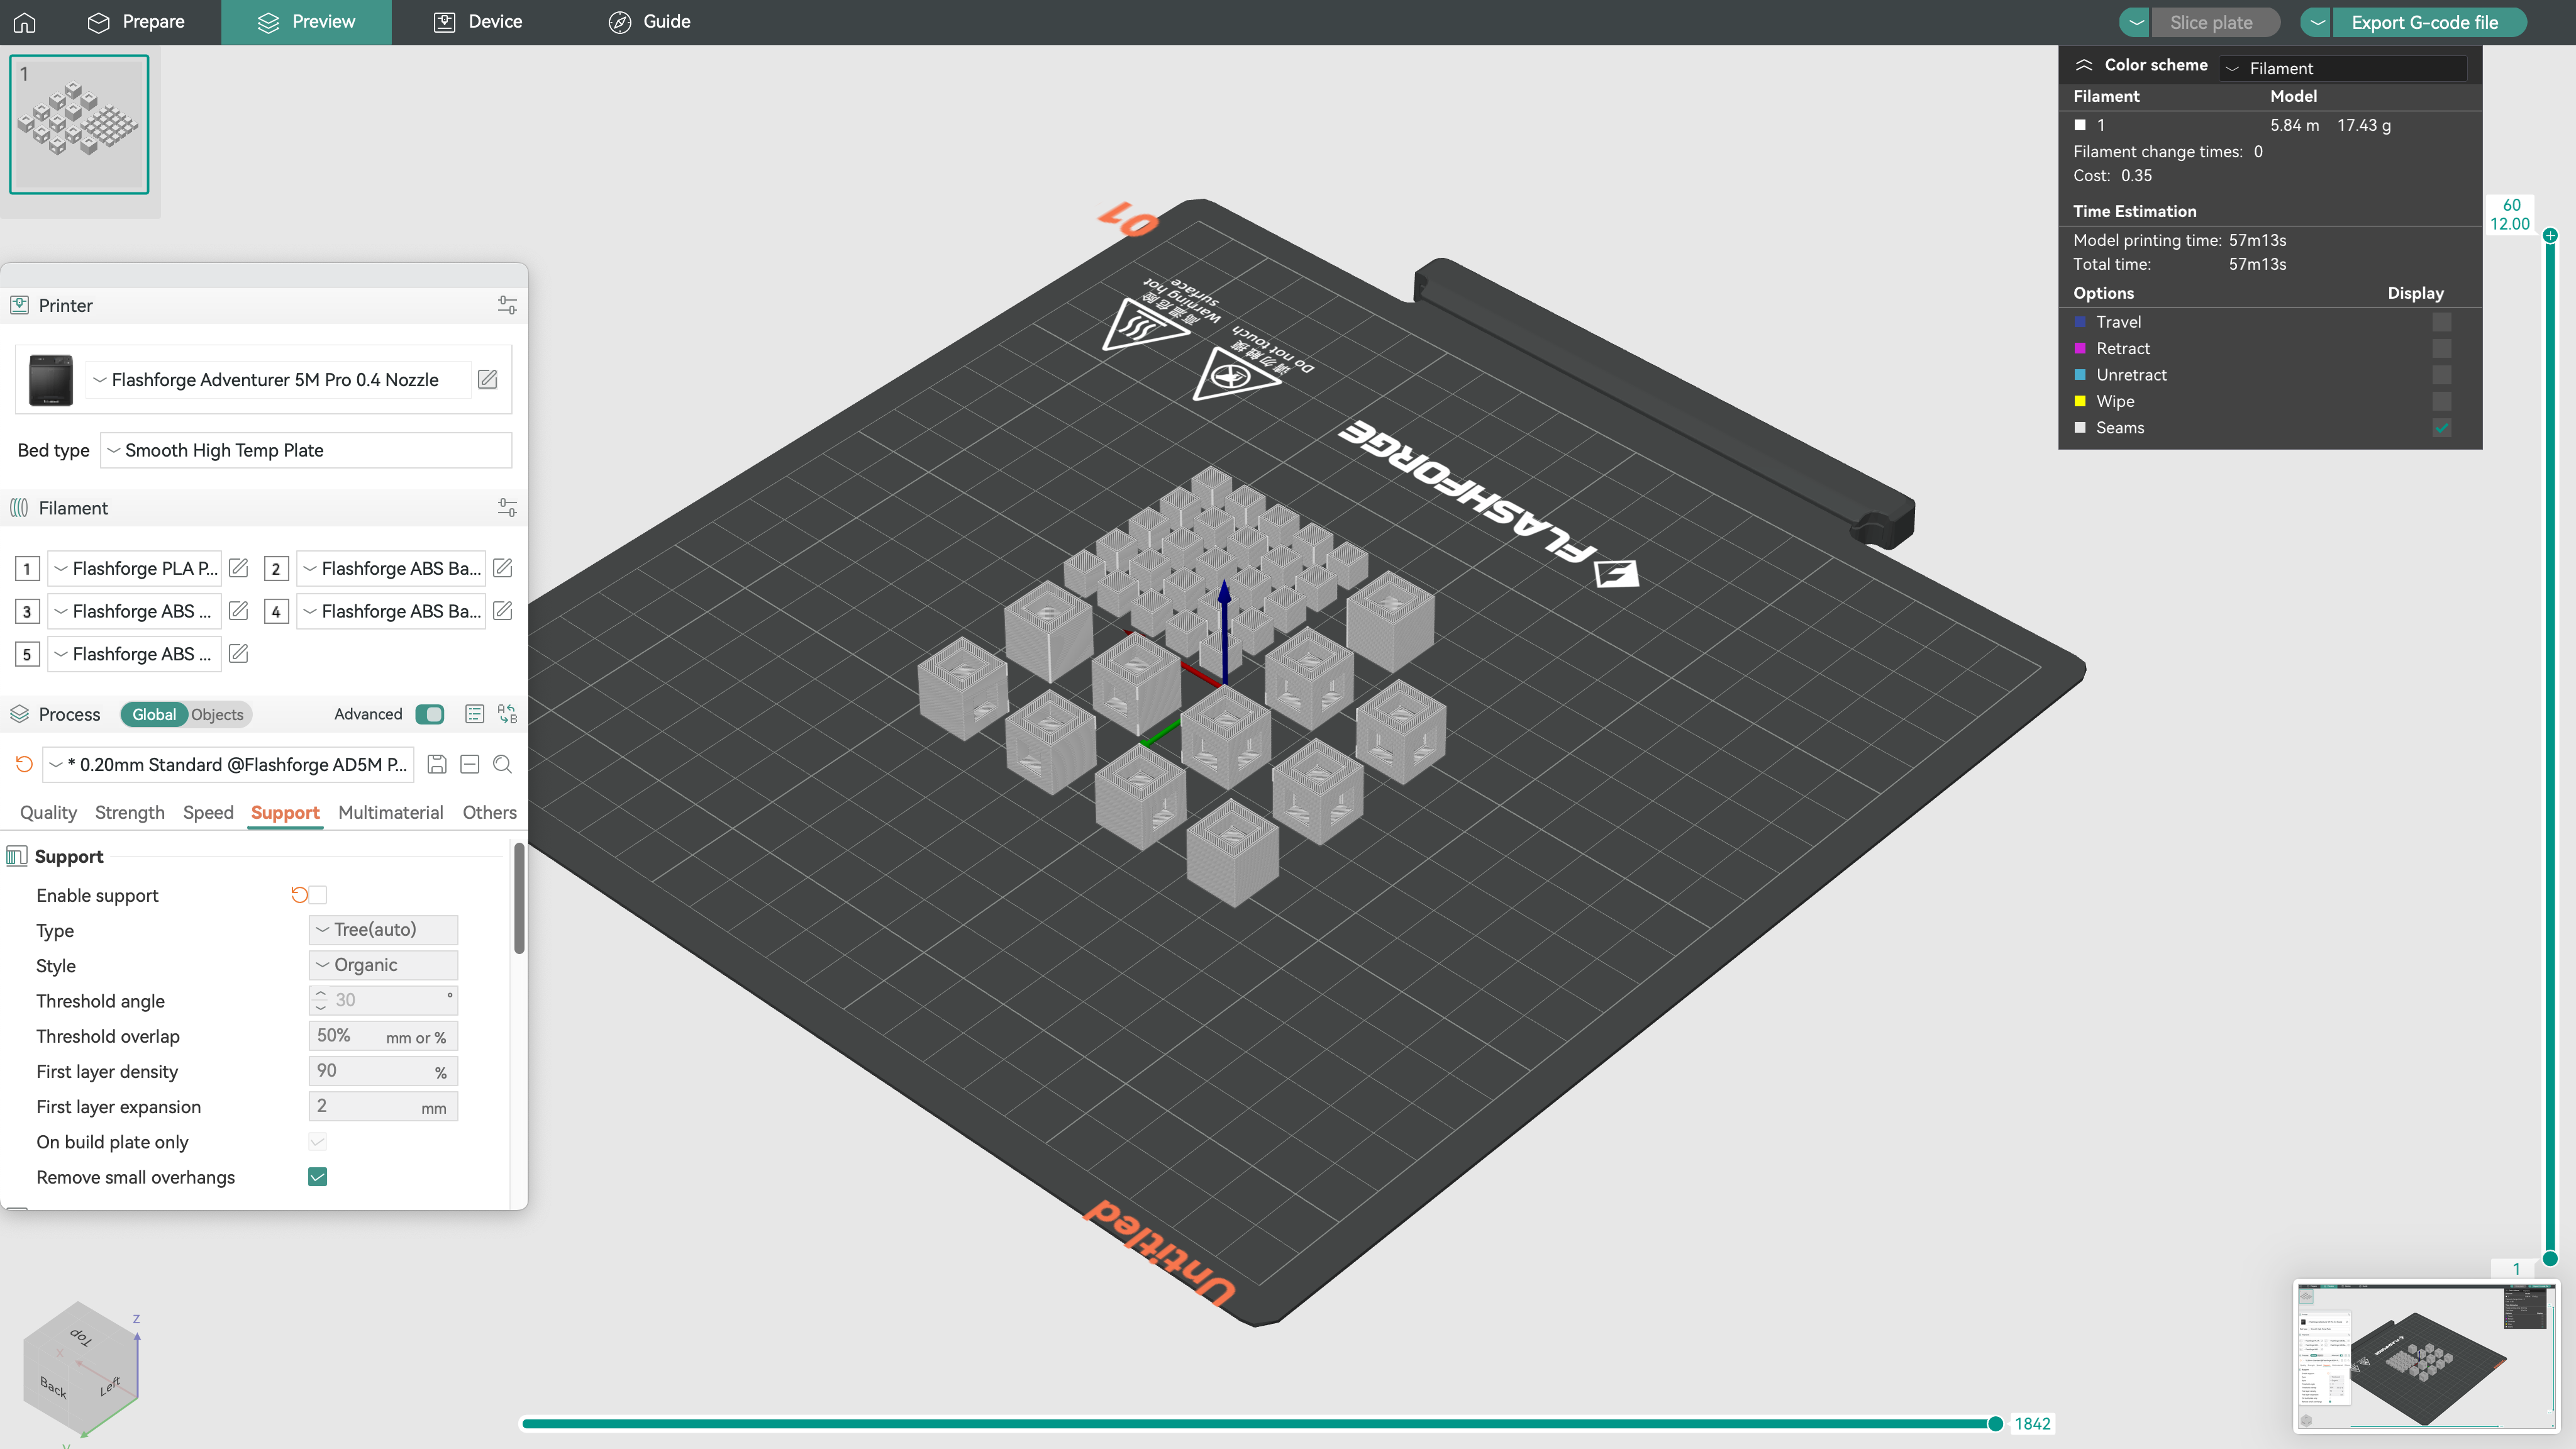Edit filament 5 preset

(238, 654)
